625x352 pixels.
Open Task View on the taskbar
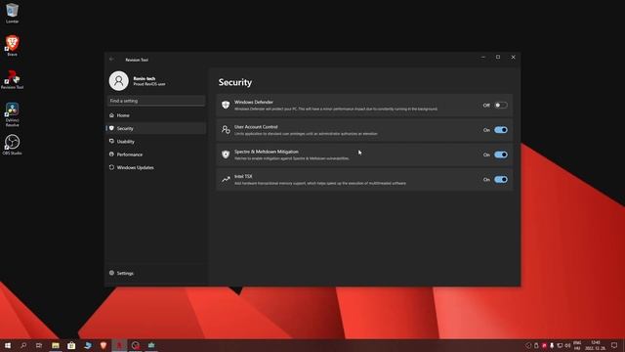[x=39, y=345]
